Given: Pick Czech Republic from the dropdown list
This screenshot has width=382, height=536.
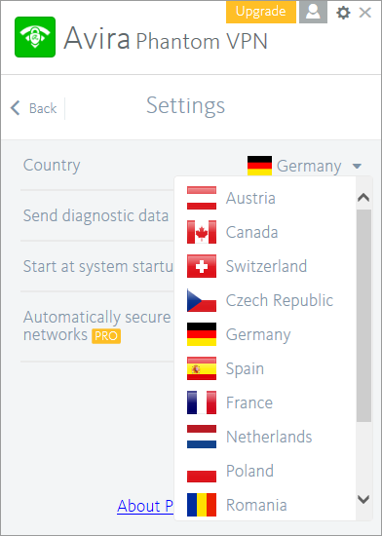Looking at the screenshot, I should click(265, 300).
